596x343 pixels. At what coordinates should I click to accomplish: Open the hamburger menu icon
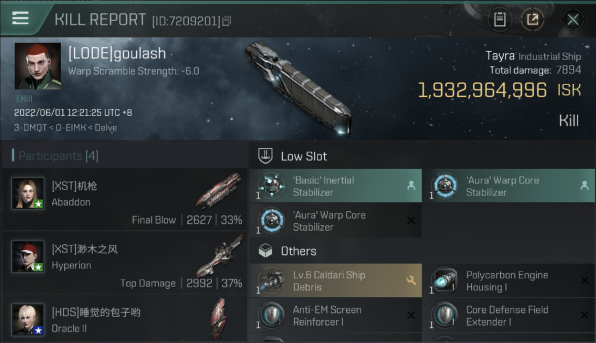click(20, 18)
